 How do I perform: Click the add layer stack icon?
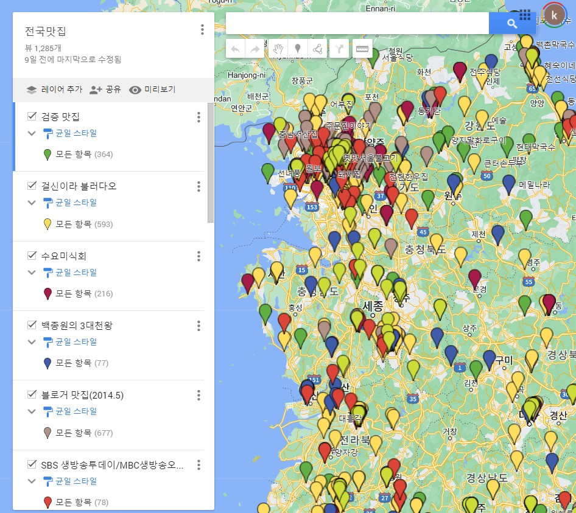[32, 89]
